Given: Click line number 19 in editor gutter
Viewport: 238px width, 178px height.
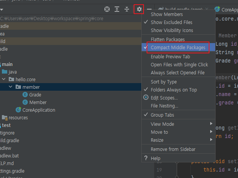Looking at the screenshot, I should coord(159,170).
